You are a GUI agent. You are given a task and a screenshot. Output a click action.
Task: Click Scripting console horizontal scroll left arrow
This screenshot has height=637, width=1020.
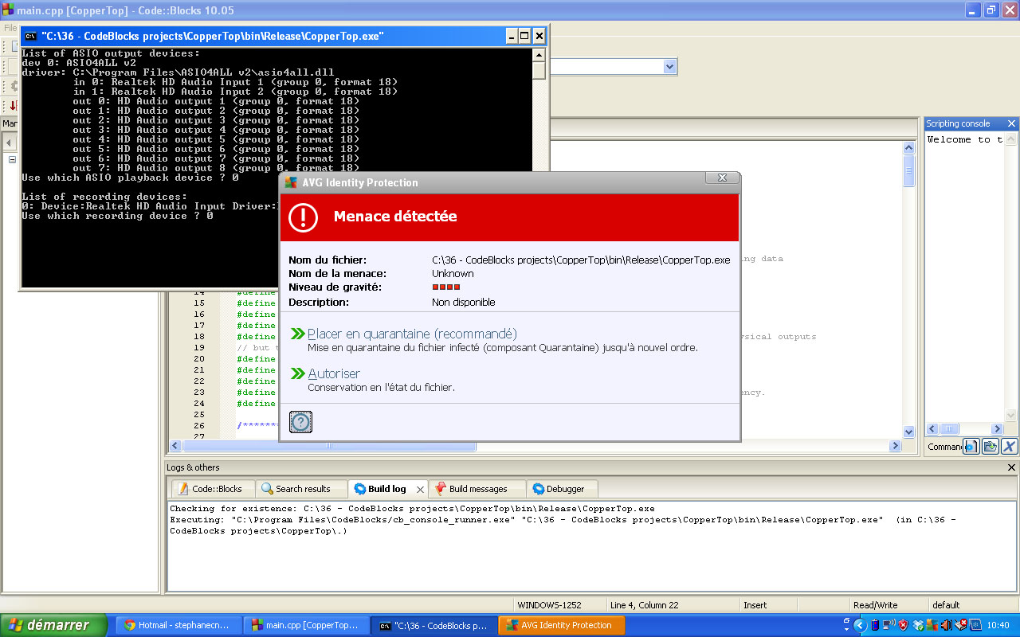(x=932, y=428)
